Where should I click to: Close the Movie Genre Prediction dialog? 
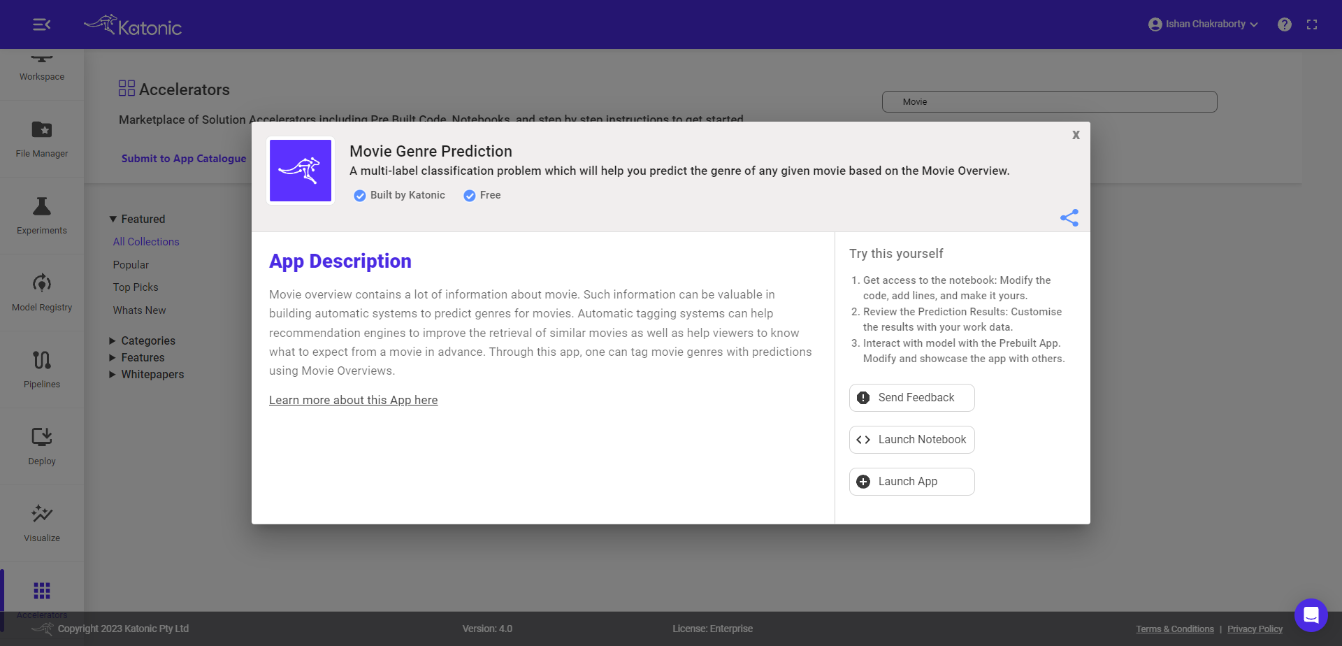[1076, 135]
